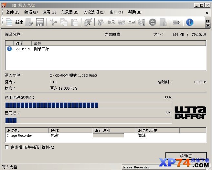
Task: Close the document with menu bar X
Action: (x=207, y=13)
